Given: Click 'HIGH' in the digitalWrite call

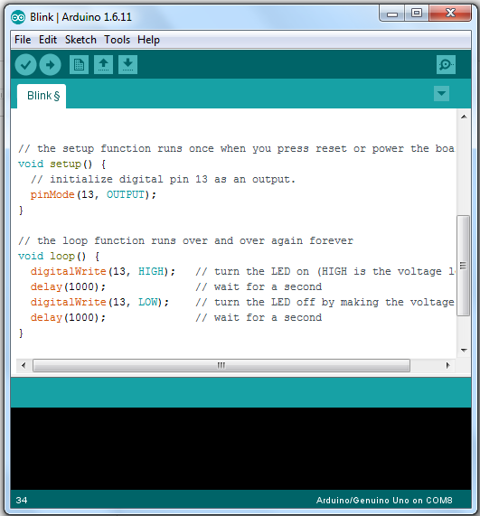Looking at the screenshot, I should click(151, 271).
